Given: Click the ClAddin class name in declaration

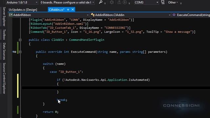Looking at the screenshot, I should [58, 40].
